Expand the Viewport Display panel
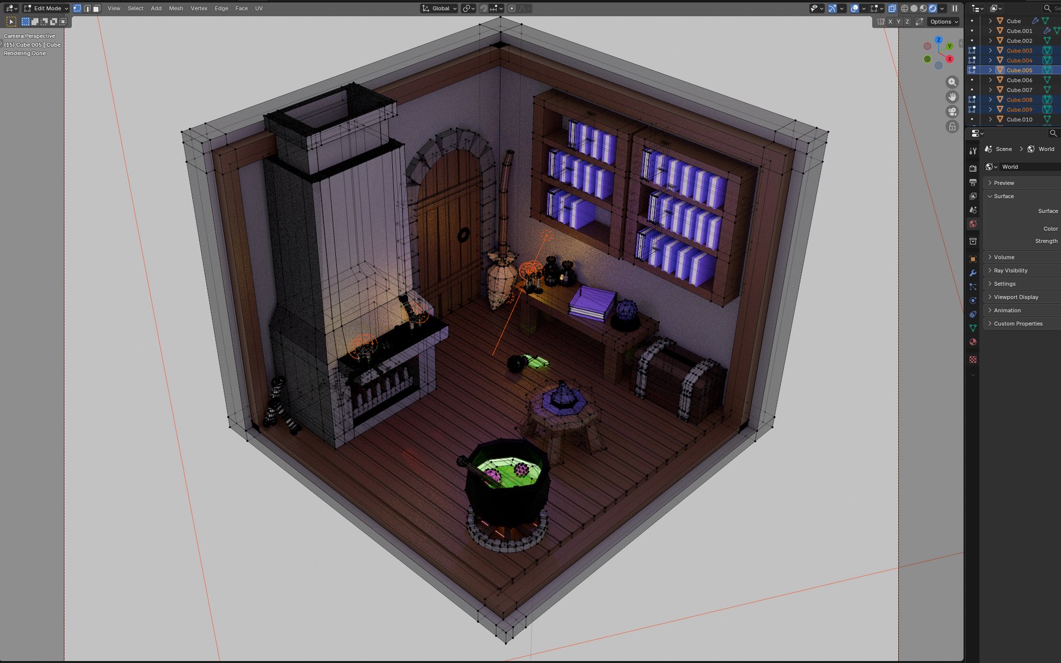Screen dimensions: 1061x663 click(x=1022, y=297)
